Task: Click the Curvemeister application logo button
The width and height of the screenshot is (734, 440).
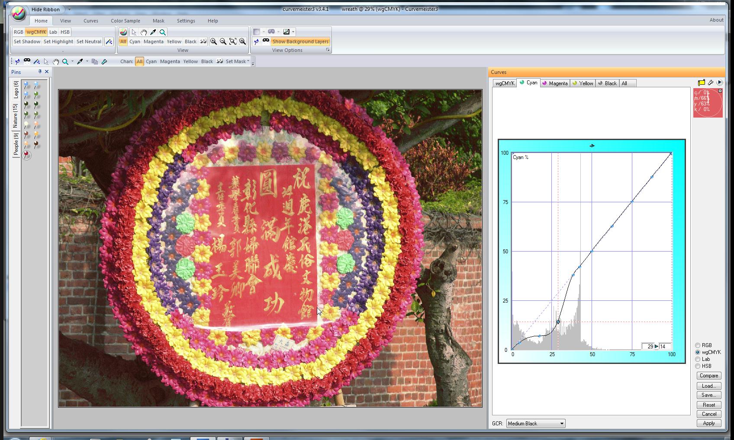Action: 19,14
